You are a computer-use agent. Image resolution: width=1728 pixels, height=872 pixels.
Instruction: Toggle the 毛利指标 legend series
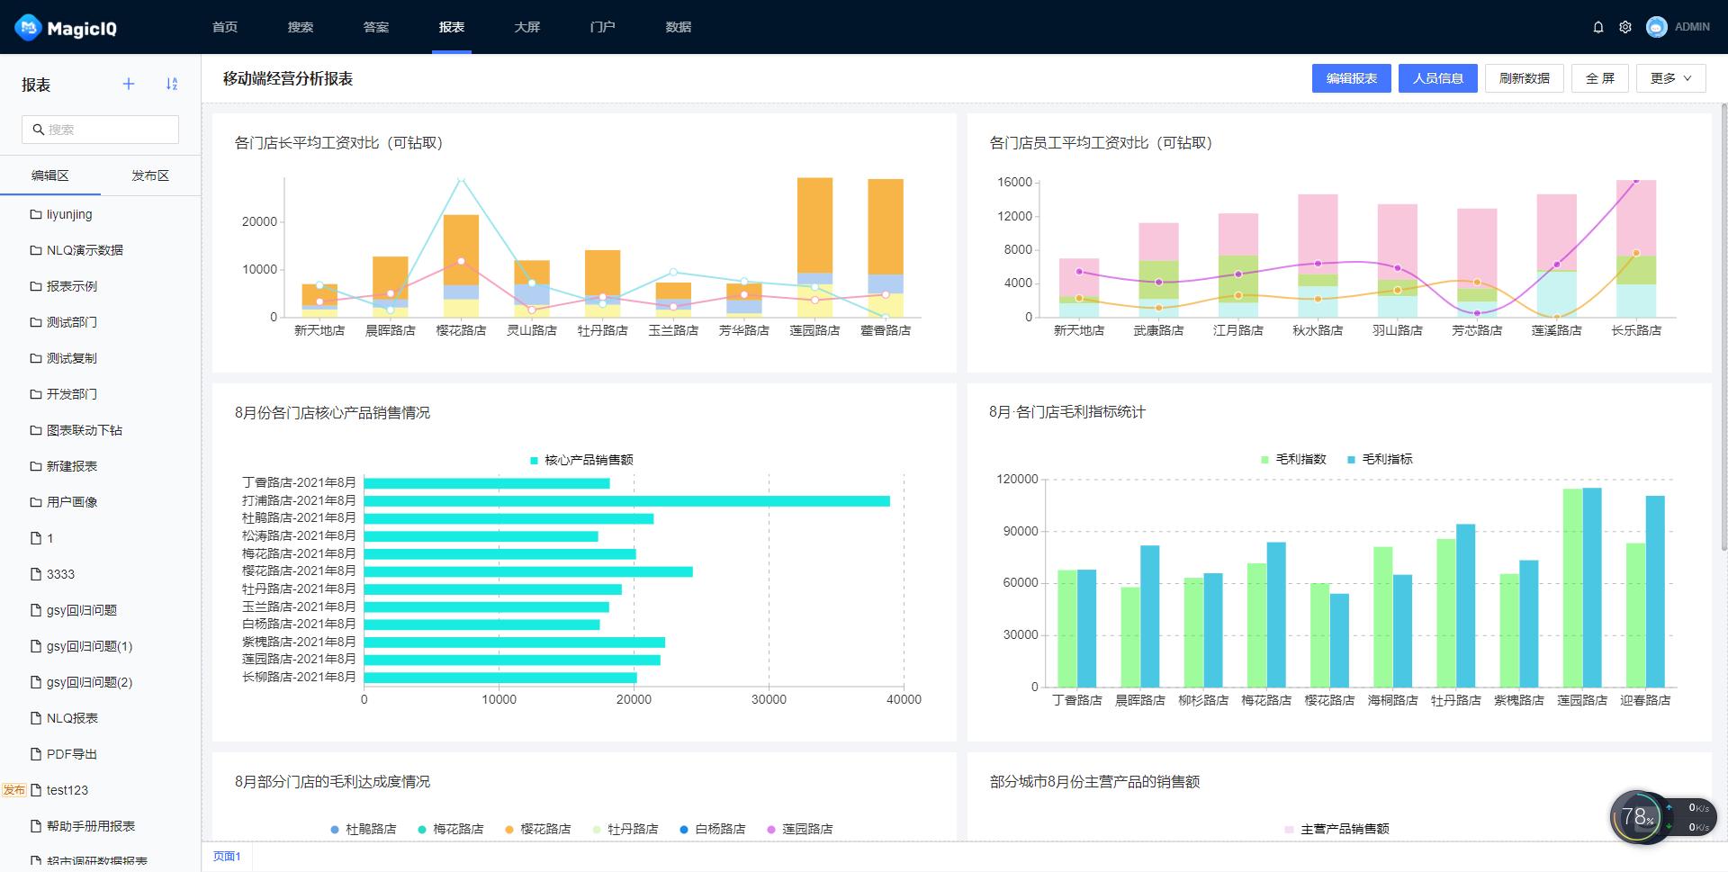(1380, 459)
